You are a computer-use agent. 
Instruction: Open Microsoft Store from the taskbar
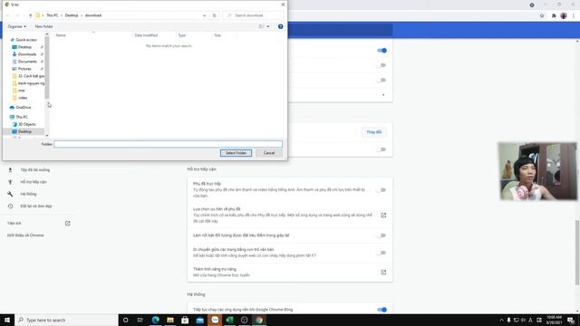(185, 320)
